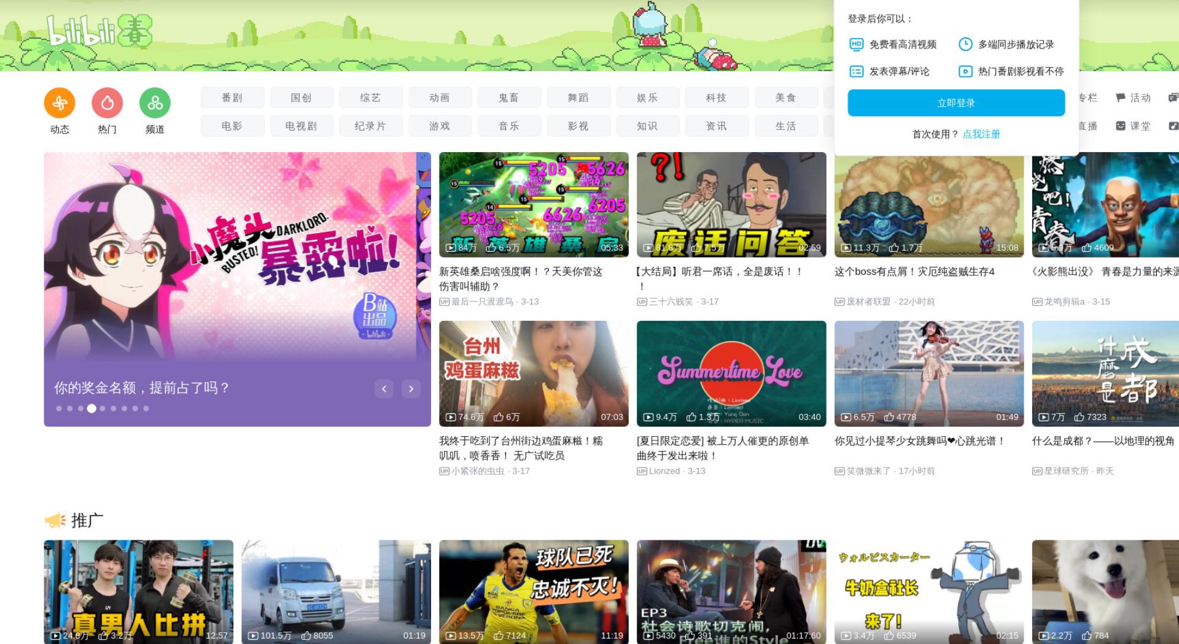
Task: Open the 电影 category
Action: click(x=232, y=126)
